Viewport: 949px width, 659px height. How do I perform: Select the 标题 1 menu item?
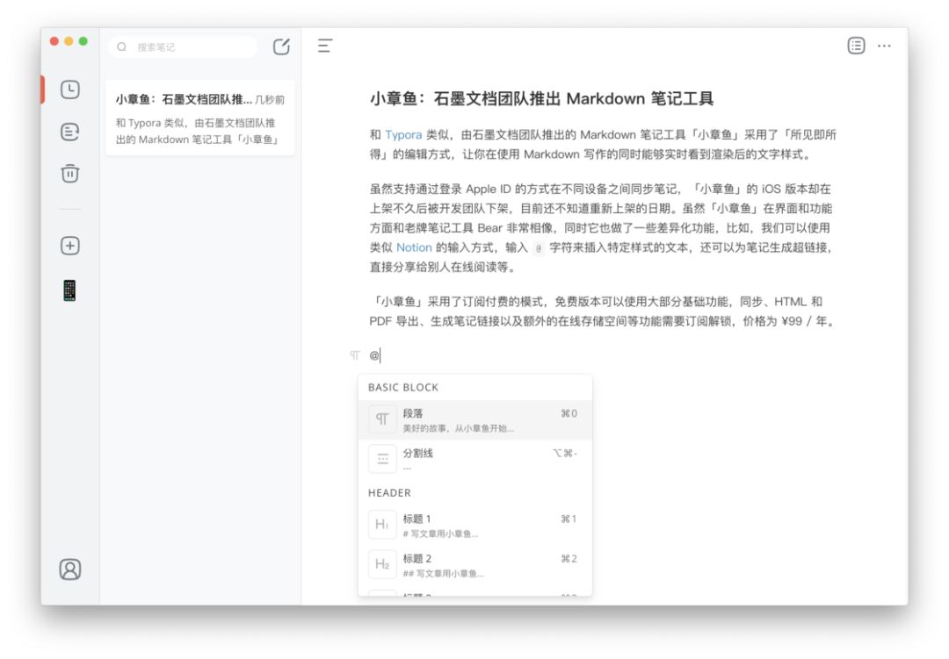pos(475,525)
